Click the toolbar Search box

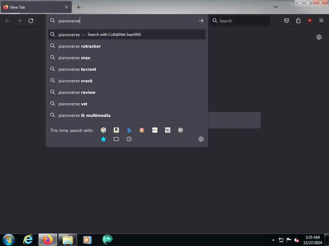pyautogui.click(x=240, y=21)
